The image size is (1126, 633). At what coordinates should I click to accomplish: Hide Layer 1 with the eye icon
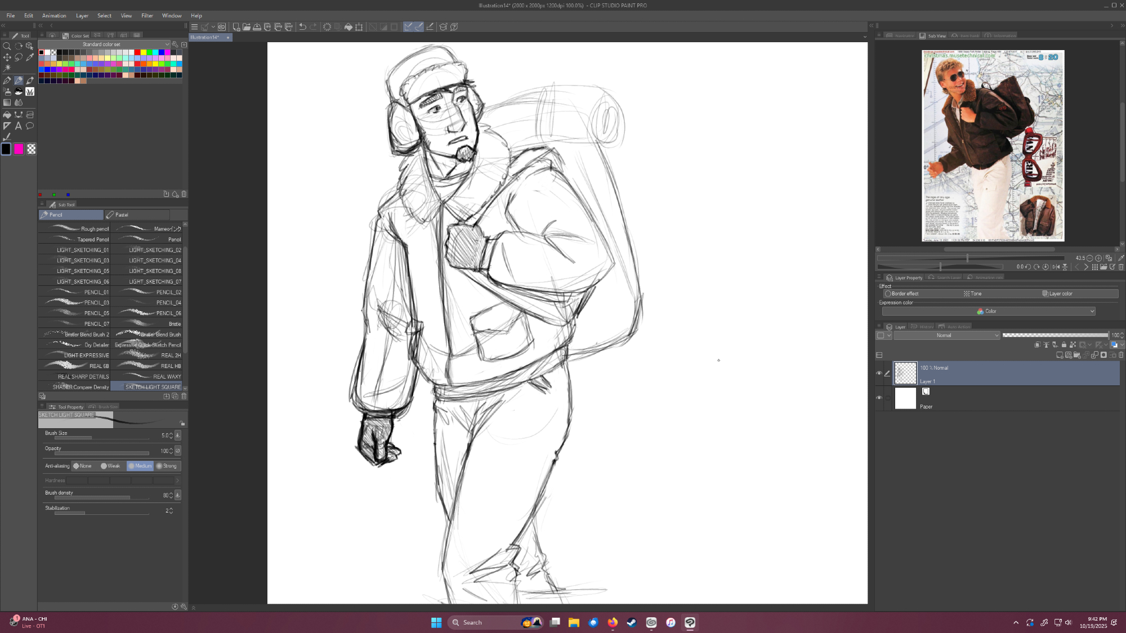879,373
